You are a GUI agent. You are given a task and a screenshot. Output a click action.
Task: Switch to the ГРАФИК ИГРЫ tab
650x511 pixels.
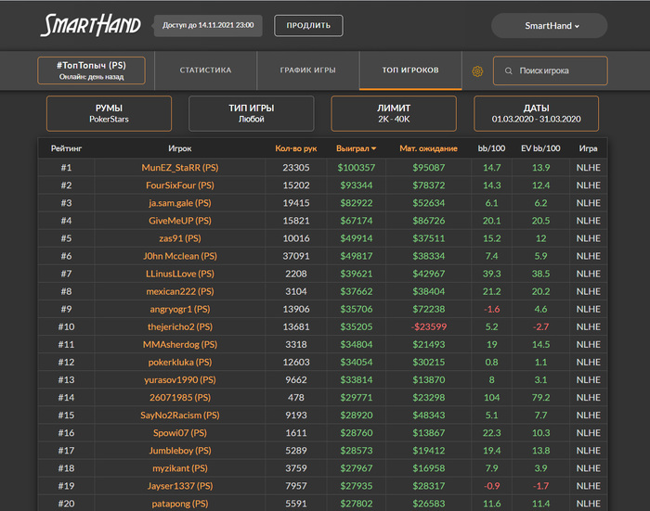[x=308, y=70]
